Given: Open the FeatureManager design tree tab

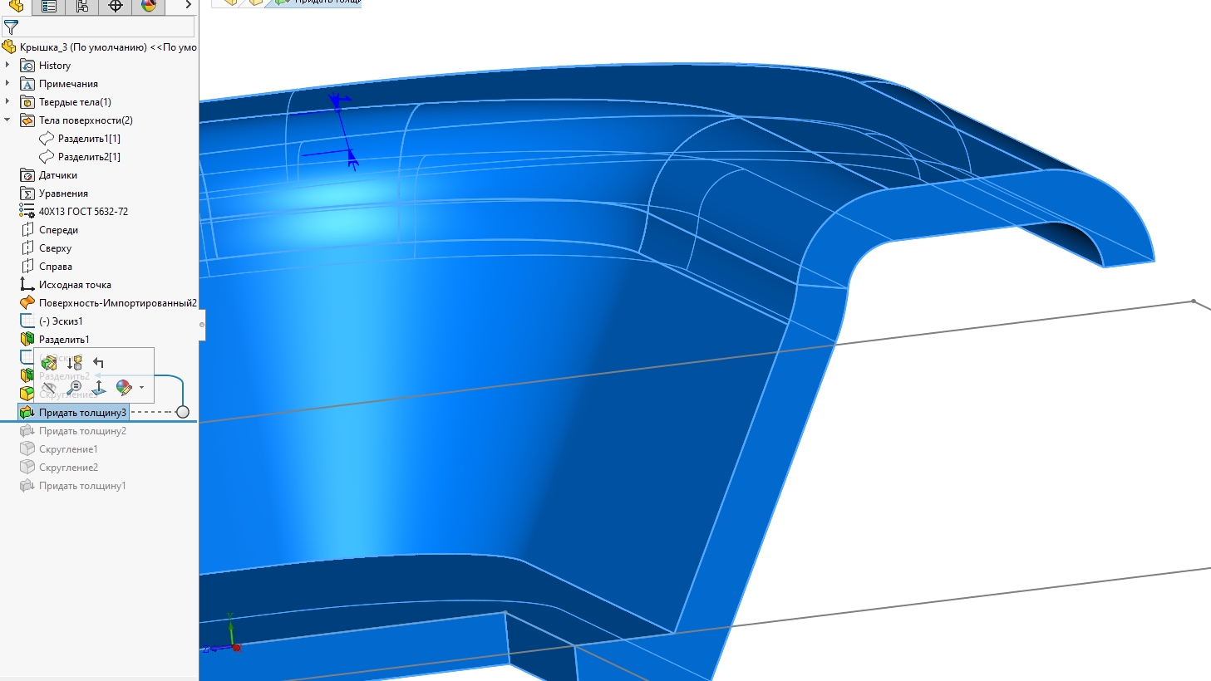Looking at the screenshot, I should click(x=17, y=6).
